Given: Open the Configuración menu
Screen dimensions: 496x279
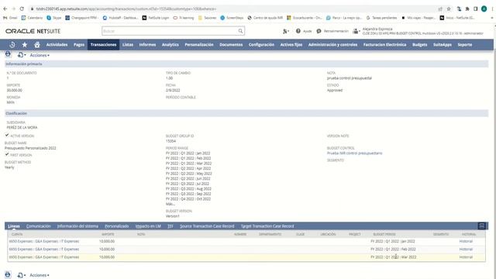Looking at the screenshot, I should tap(261, 45).
